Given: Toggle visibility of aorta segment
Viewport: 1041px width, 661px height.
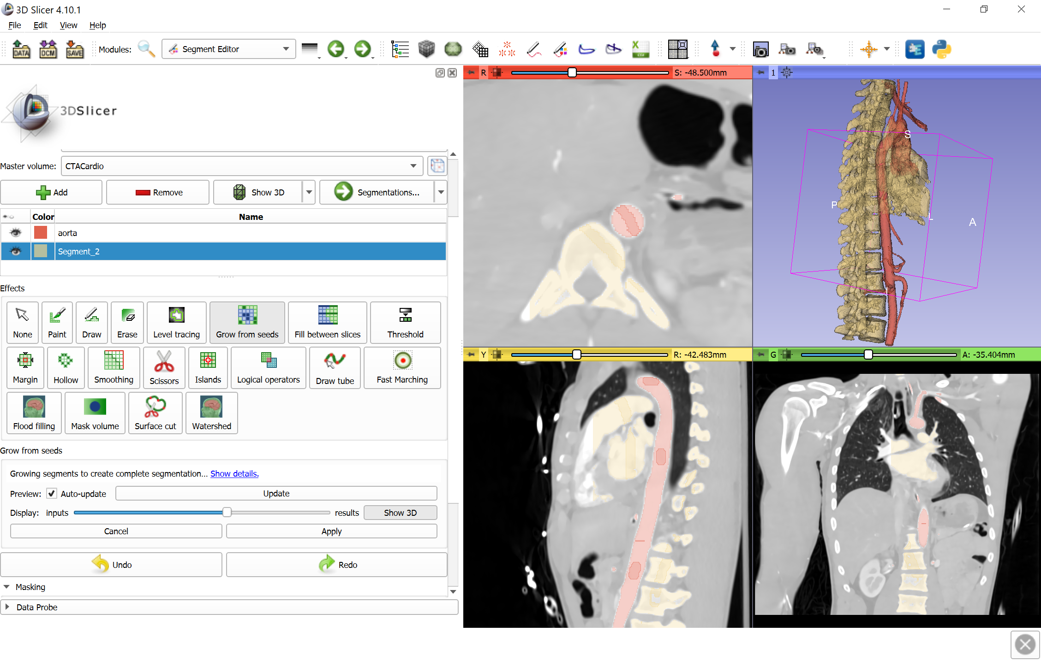Looking at the screenshot, I should tap(14, 233).
